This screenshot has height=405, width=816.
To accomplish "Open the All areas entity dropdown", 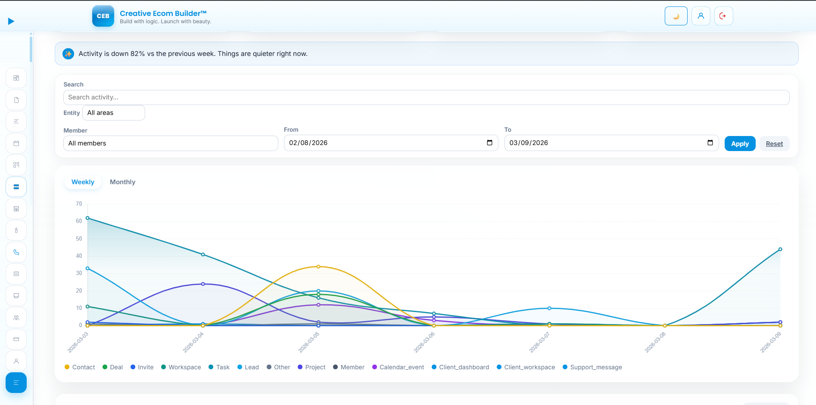I will pyautogui.click(x=113, y=112).
